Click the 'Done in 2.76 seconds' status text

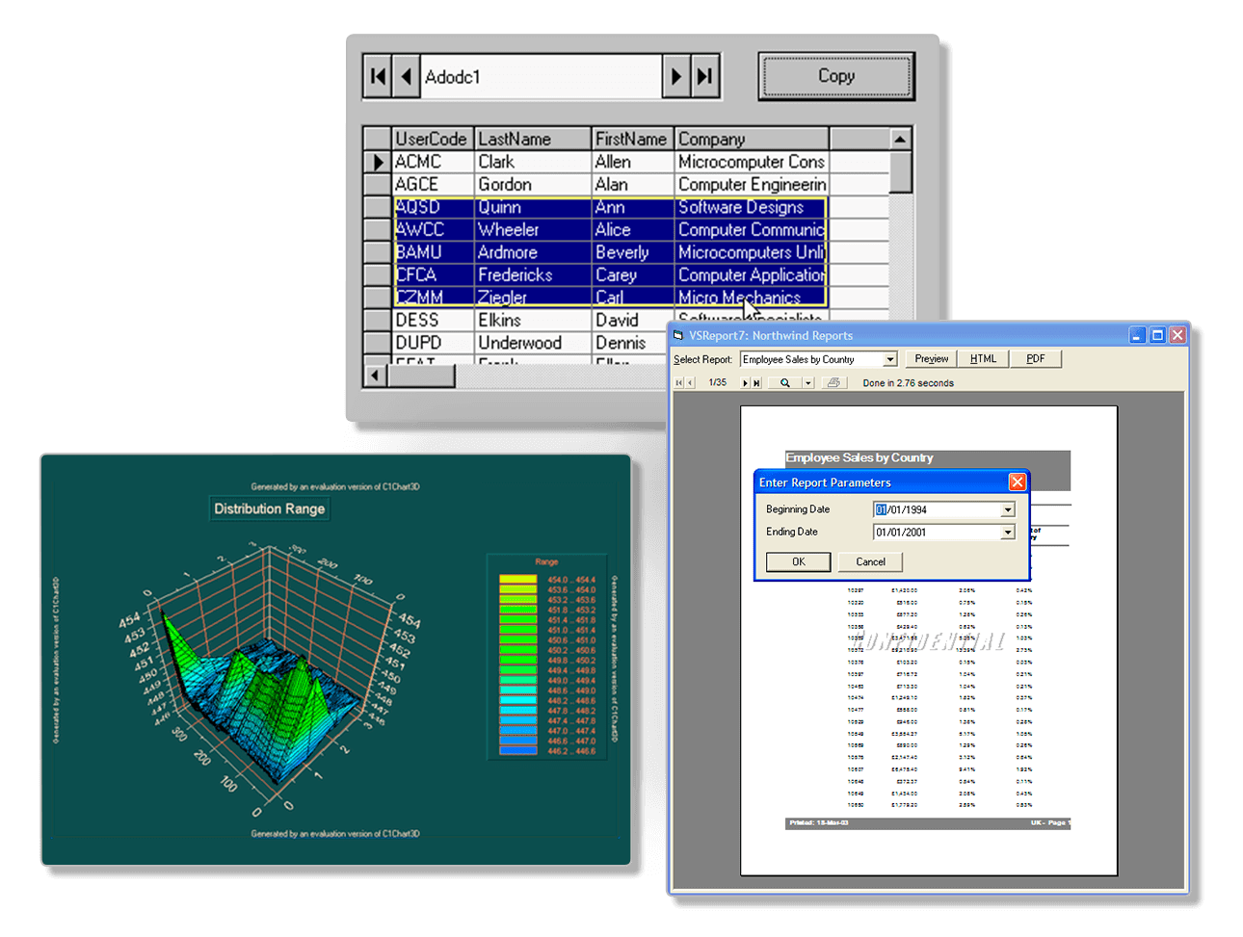click(x=909, y=383)
